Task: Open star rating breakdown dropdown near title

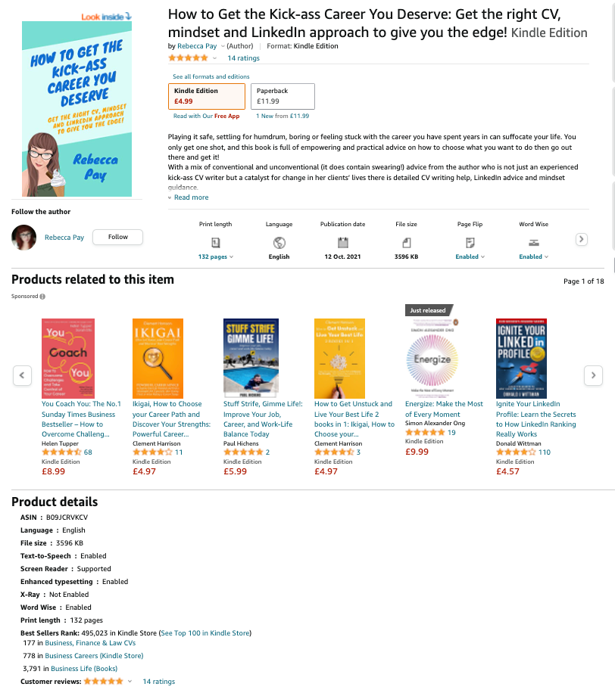Action: coord(214,58)
